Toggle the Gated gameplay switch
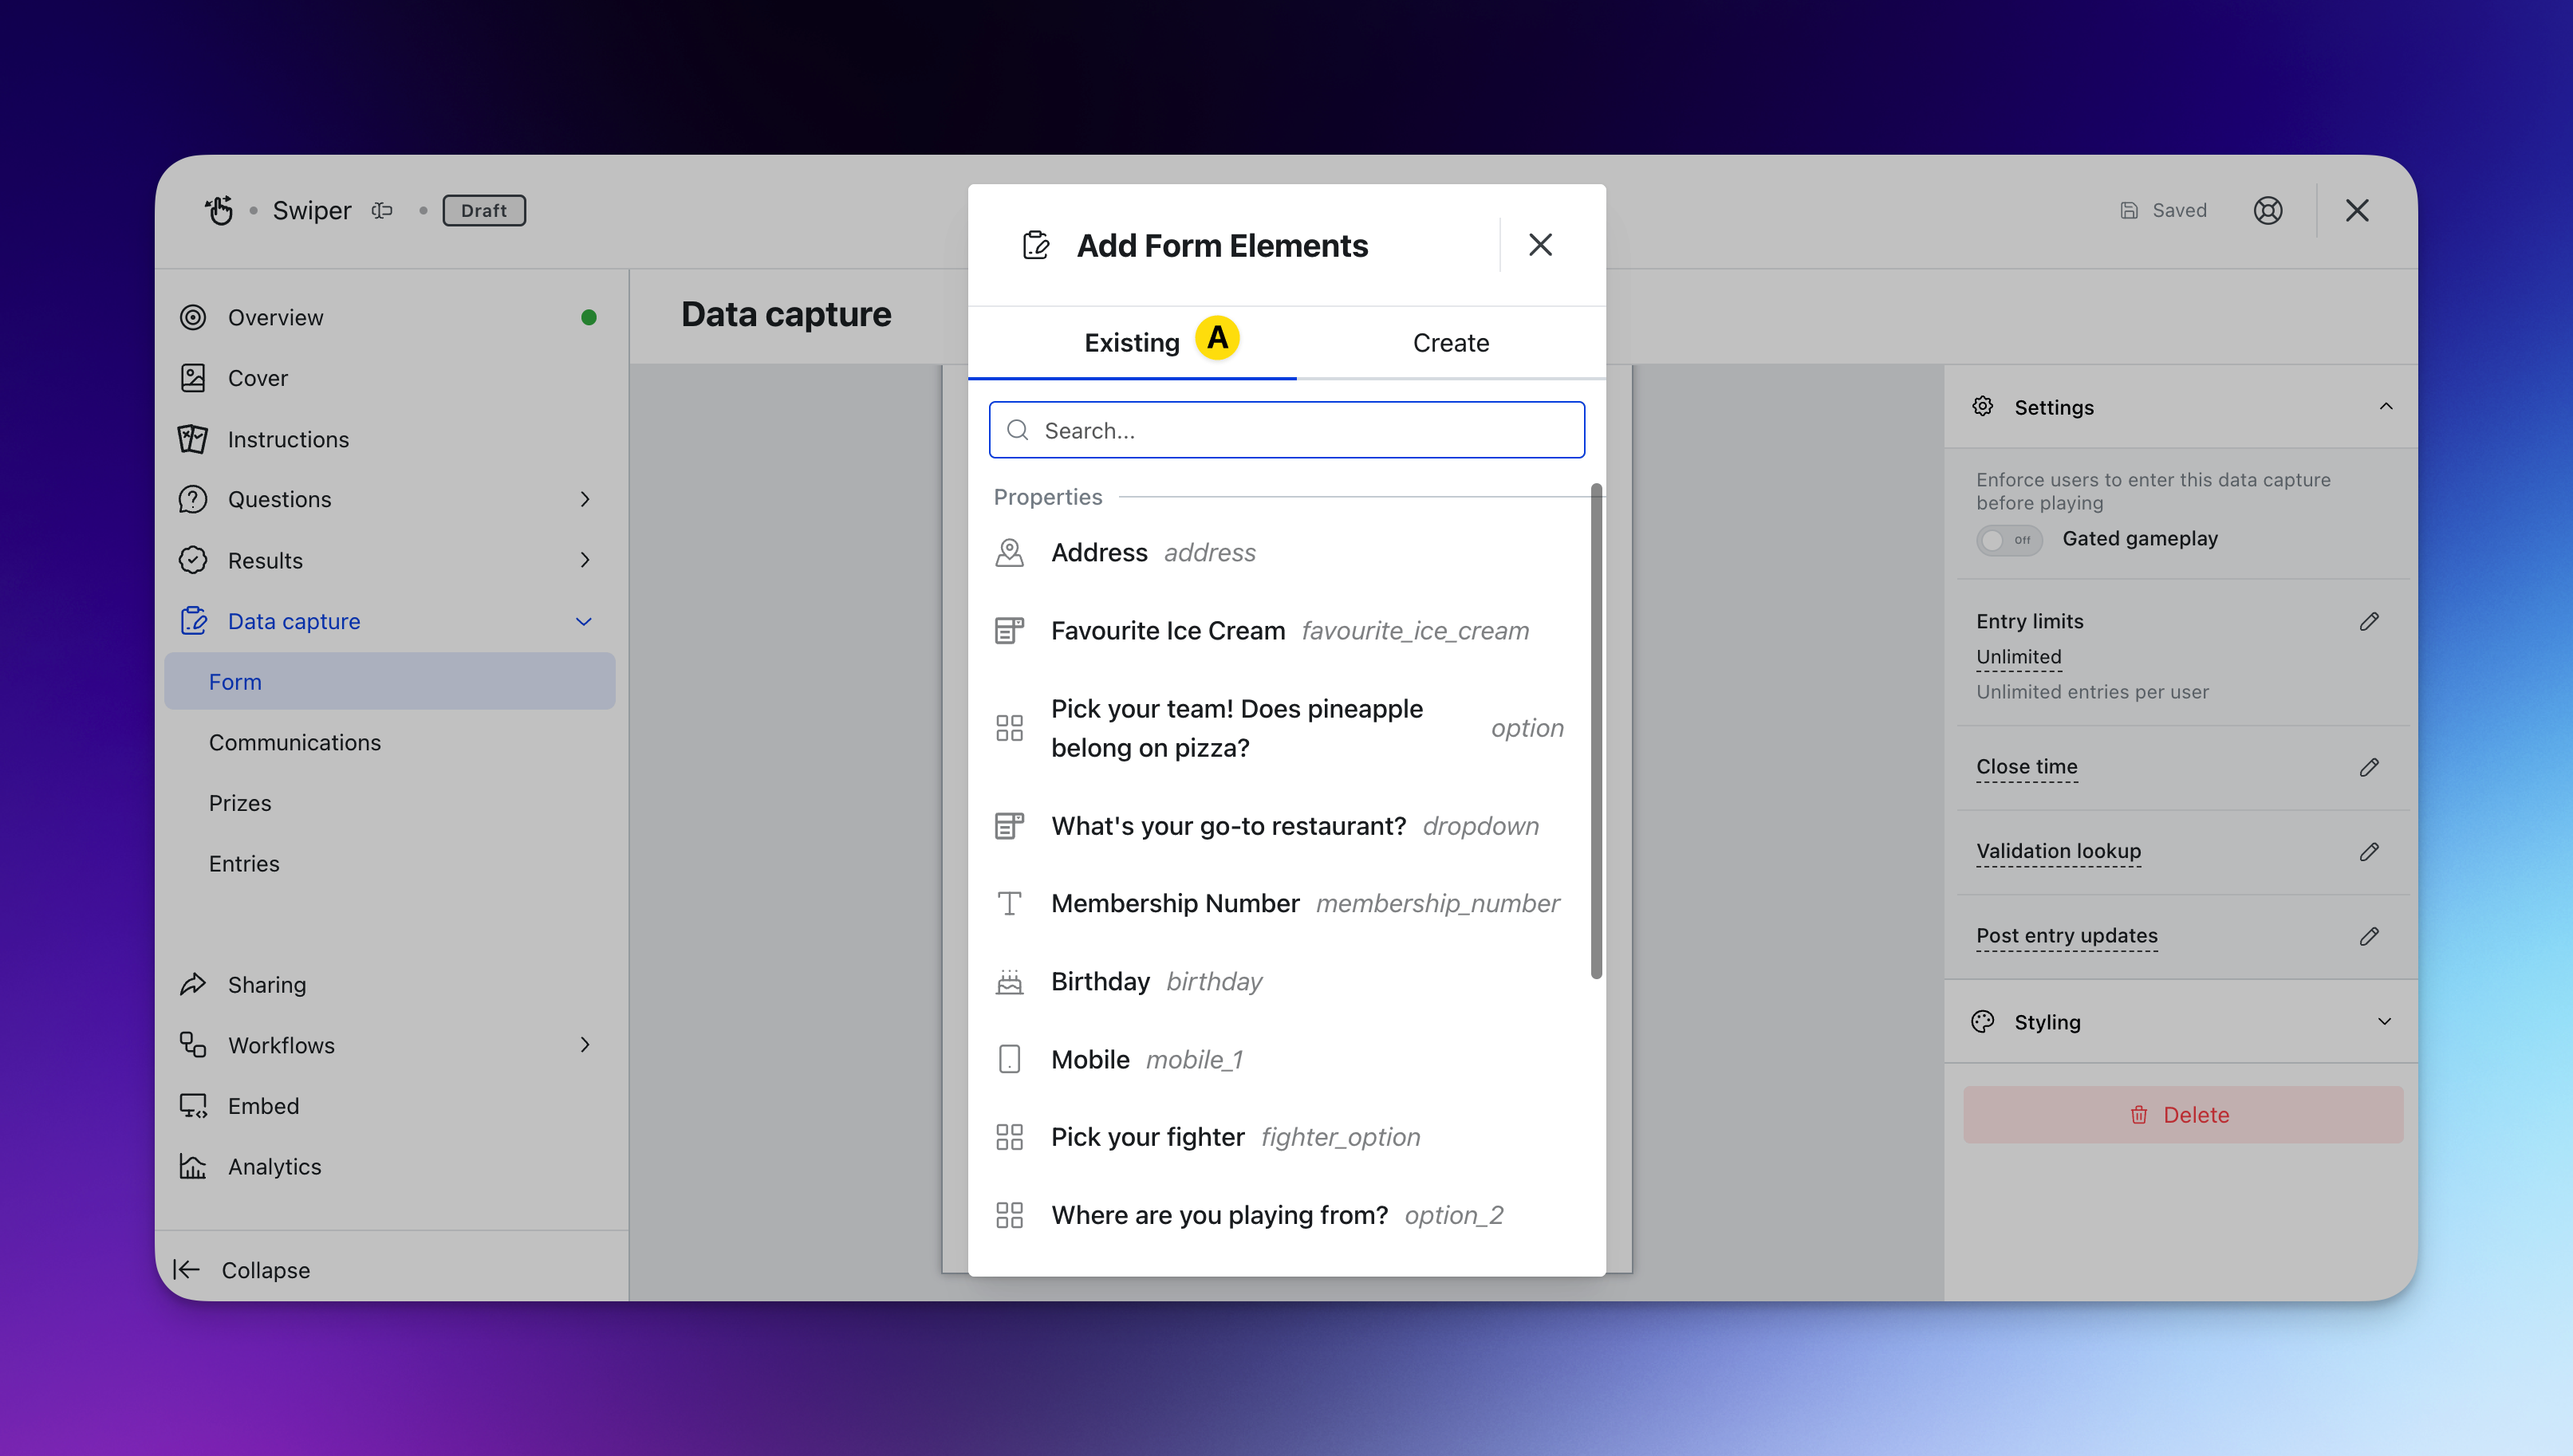The height and width of the screenshot is (1456, 2573). point(2008,540)
